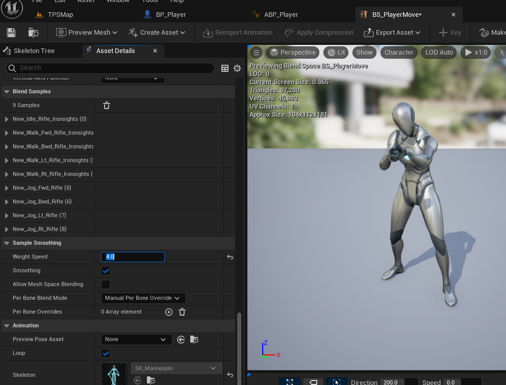Click Apply Compression button
The width and height of the screenshot is (506, 385).
click(x=319, y=33)
